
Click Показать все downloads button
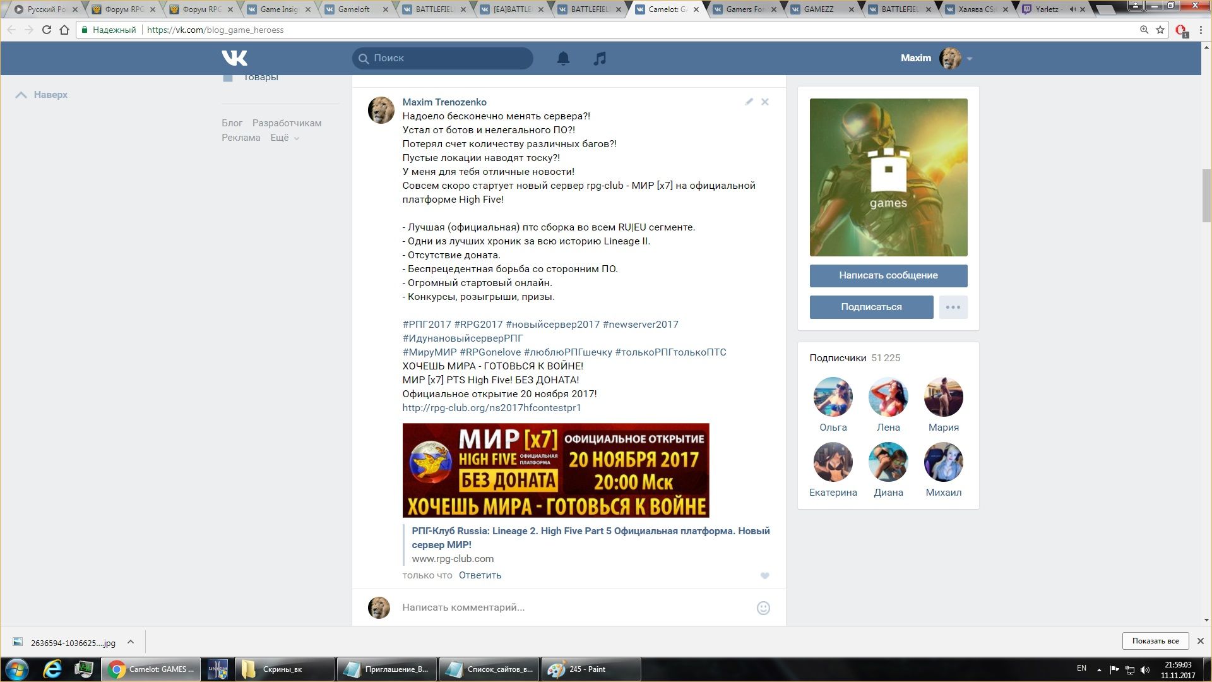pyautogui.click(x=1155, y=641)
